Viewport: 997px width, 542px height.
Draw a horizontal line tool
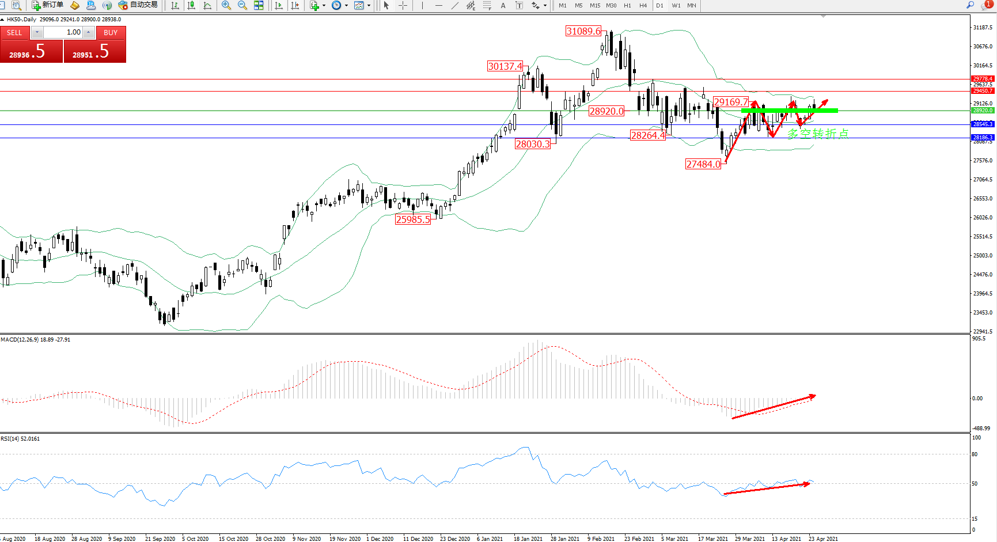click(x=439, y=5)
